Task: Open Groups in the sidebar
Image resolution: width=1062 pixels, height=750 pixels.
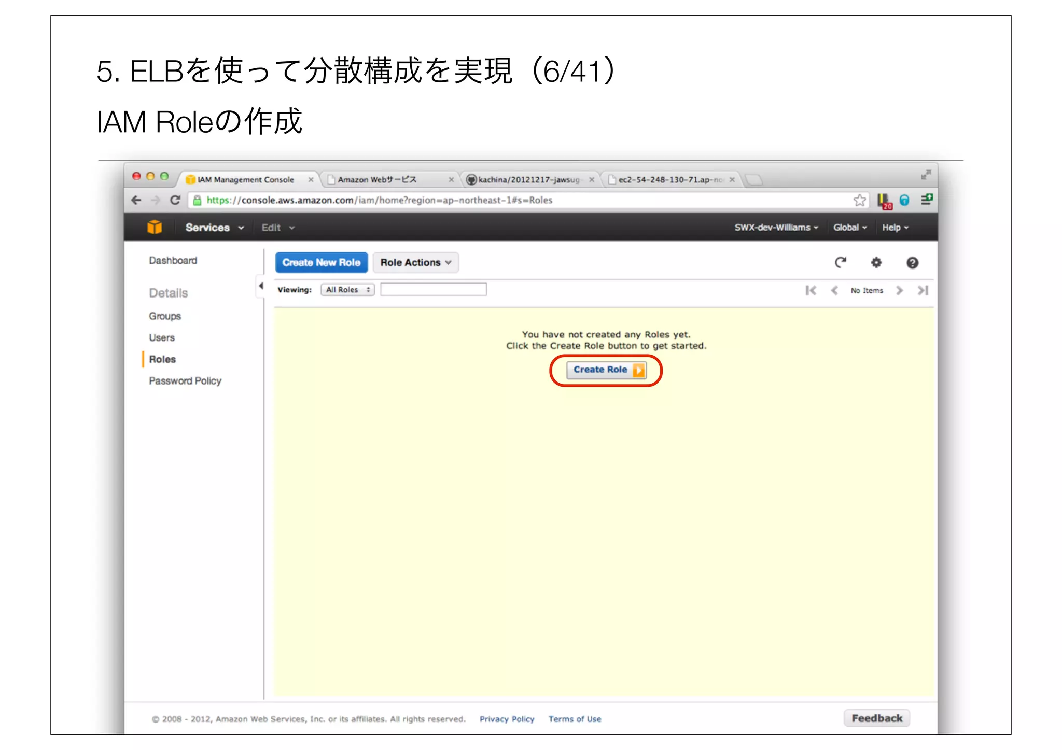Action: tap(165, 316)
